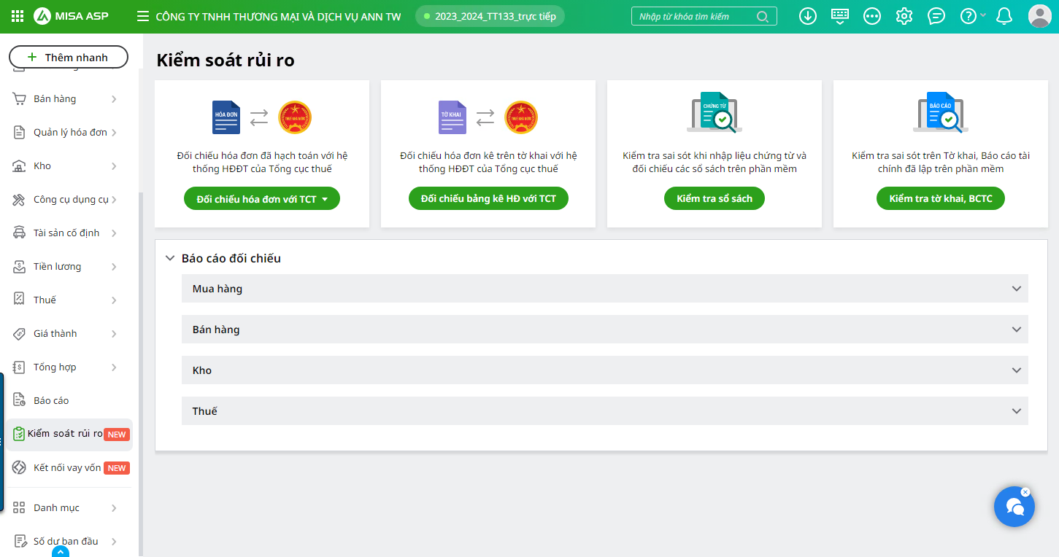Click the Bán hàng shopping cart icon
Image resolution: width=1059 pixels, height=557 pixels.
[x=20, y=99]
